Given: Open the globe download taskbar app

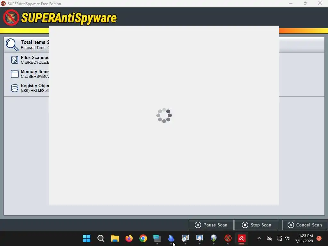Looking at the screenshot, I should pyautogui.click(x=214, y=238).
